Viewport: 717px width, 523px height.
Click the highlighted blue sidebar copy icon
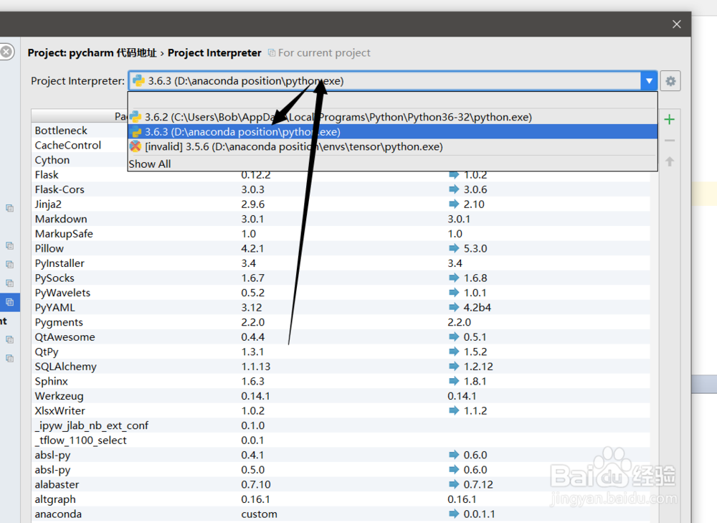click(x=9, y=302)
